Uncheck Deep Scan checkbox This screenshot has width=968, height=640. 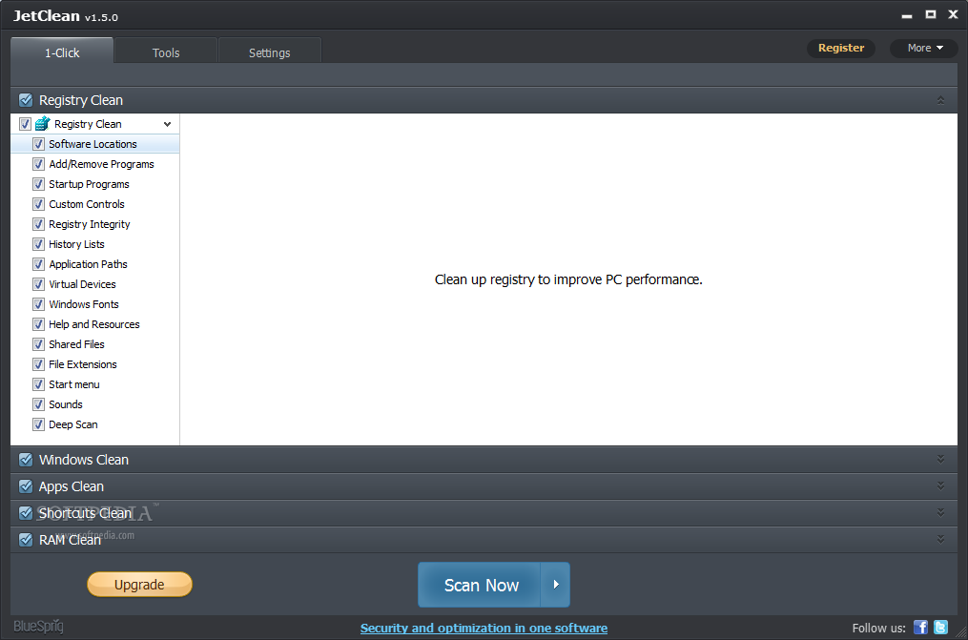[x=38, y=424]
